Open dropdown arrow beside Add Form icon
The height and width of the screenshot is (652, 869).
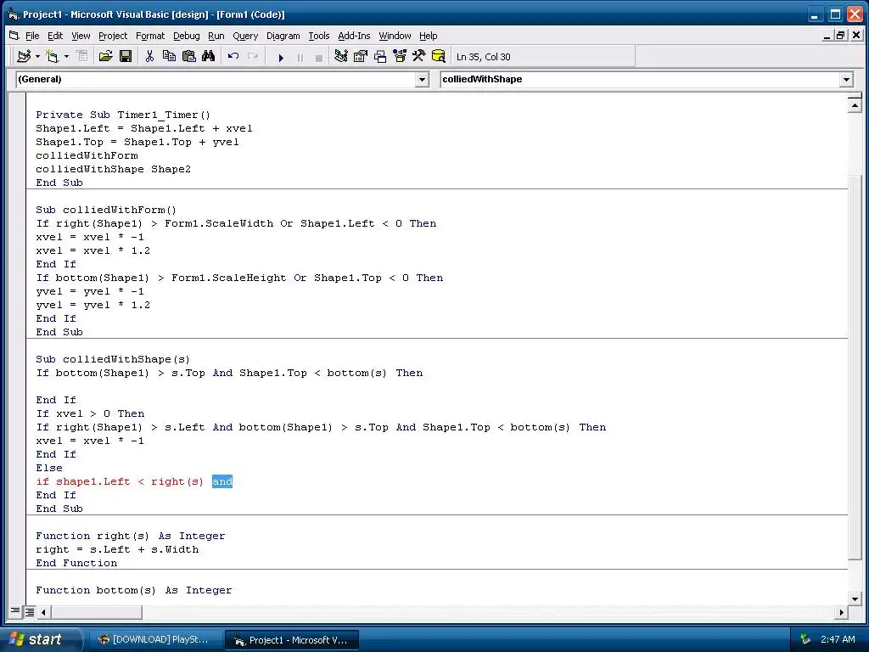coord(66,56)
